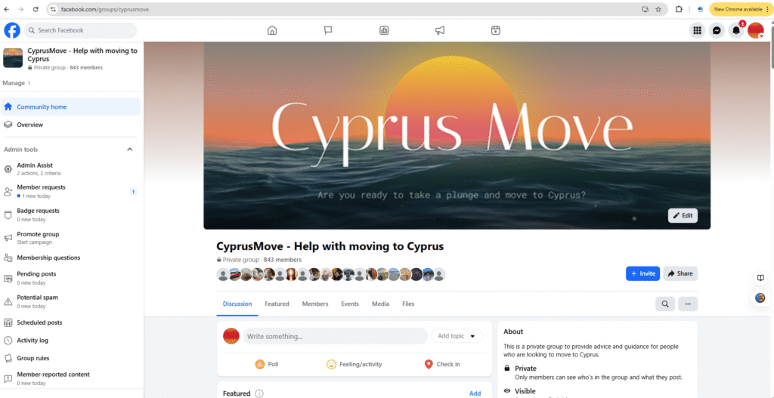Collapse the Admin tools section chevron
This screenshot has height=398, width=774.
coord(130,150)
